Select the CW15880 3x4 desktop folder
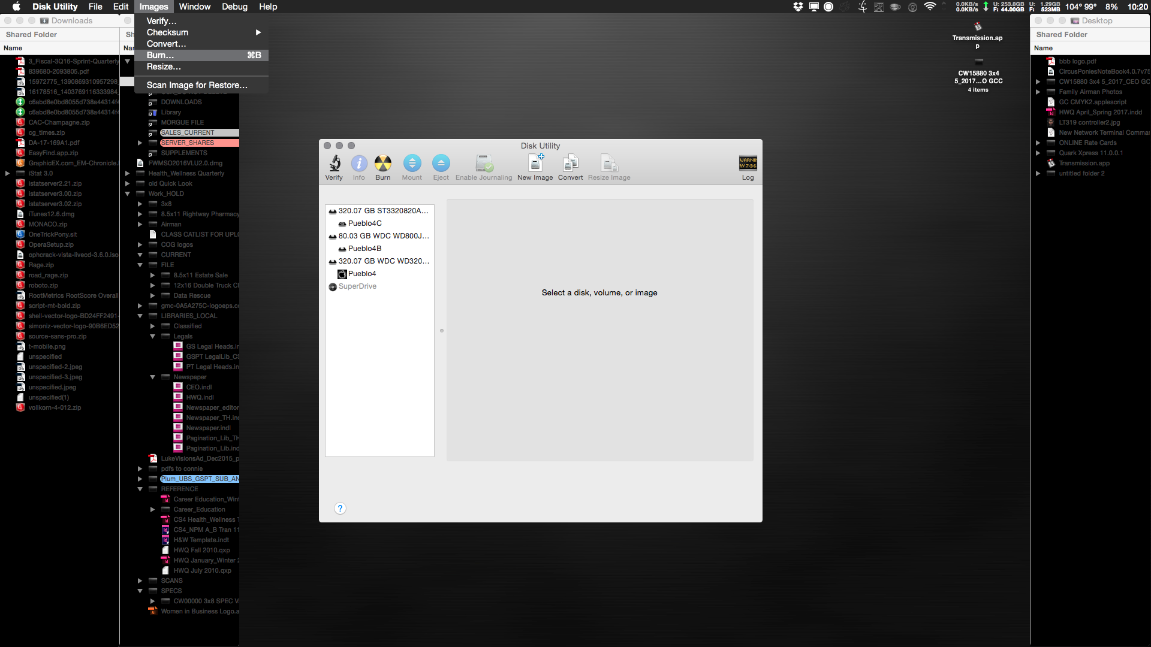1151x647 pixels. point(978,62)
